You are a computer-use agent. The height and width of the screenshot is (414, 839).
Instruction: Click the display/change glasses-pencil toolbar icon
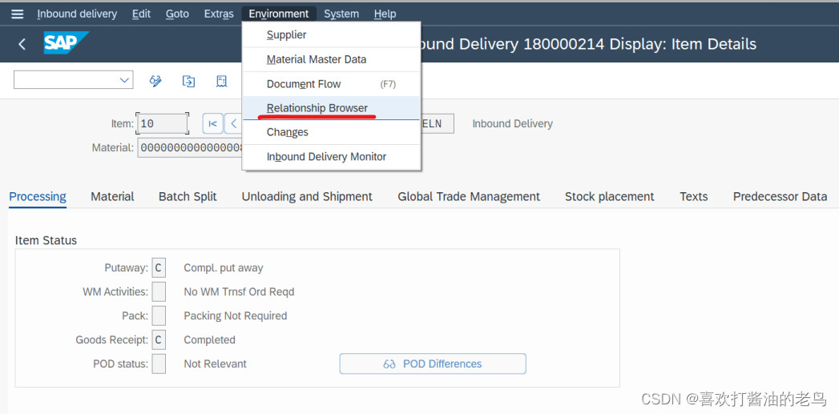[x=155, y=81]
